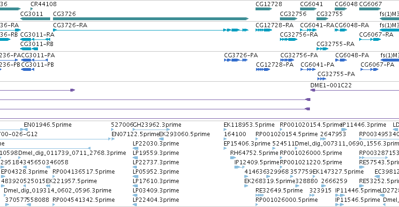Click the CG3011 gene glyph
Image resolution: width=399 pixels, height=207 pixels.
point(35,19)
